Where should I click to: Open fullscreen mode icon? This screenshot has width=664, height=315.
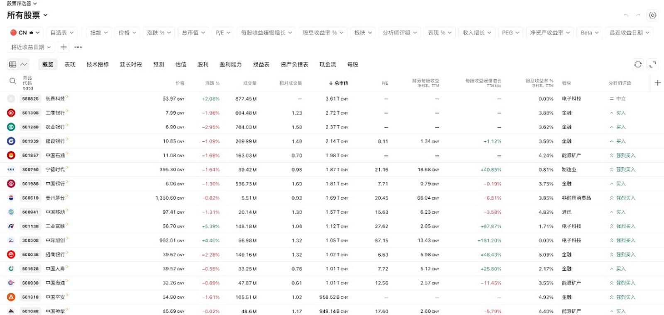[x=652, y=64]
